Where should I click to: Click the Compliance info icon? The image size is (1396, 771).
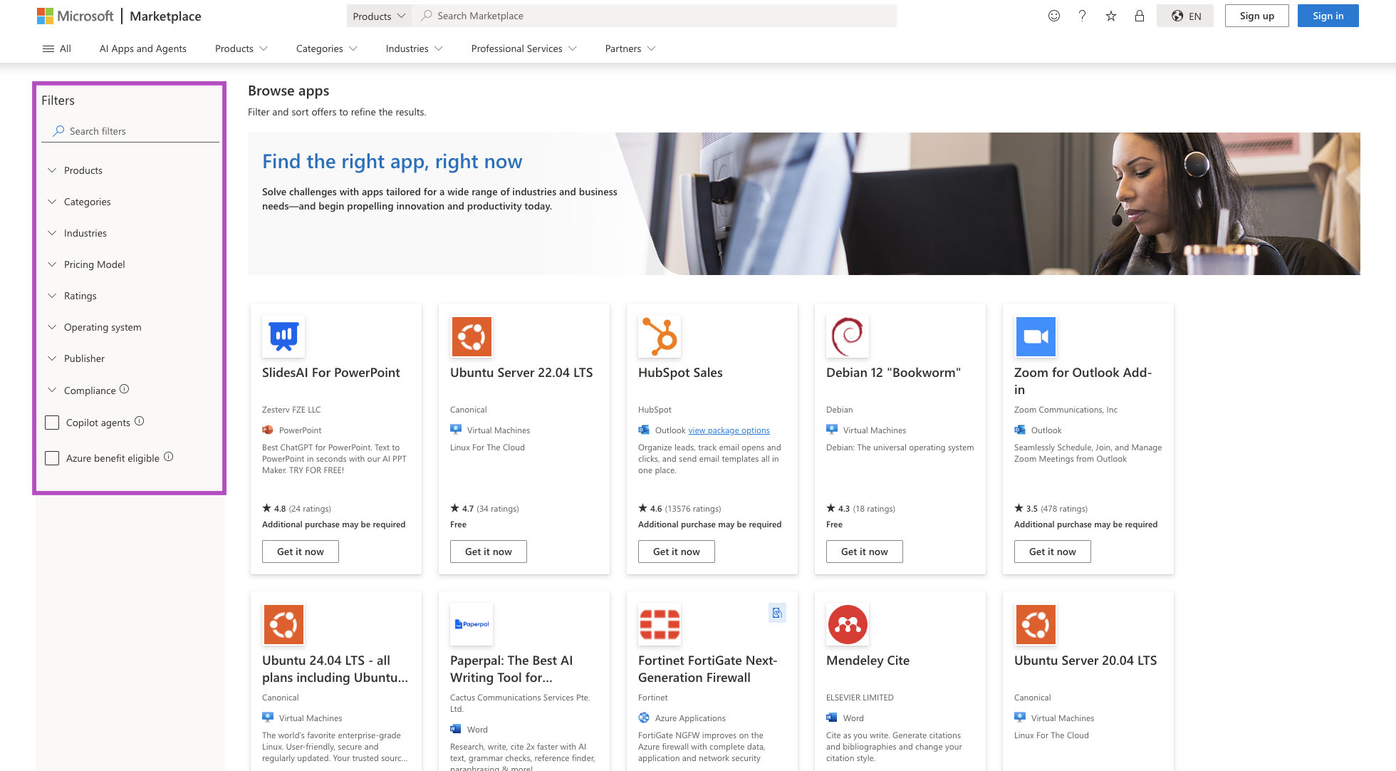(124, 389)
